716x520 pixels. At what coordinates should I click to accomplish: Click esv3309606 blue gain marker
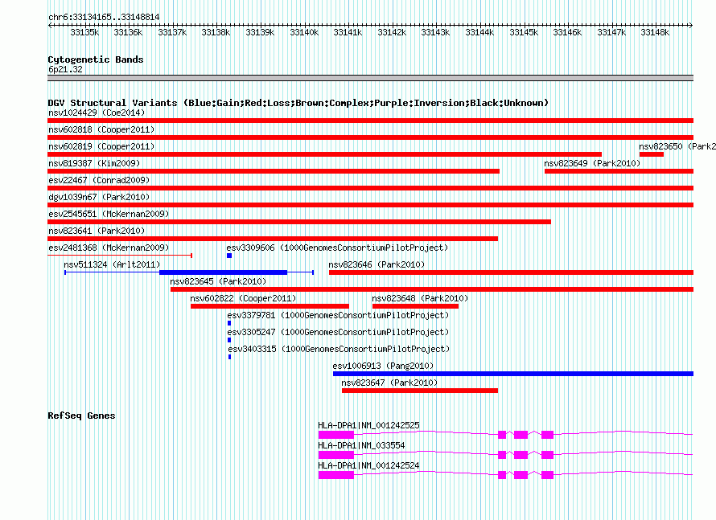(x=229, y=256)
